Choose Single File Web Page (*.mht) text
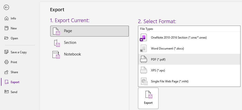 169,81
